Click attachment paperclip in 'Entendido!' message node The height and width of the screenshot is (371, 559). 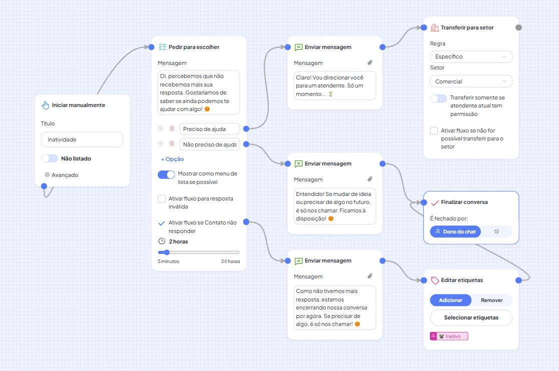pos(370,179)
